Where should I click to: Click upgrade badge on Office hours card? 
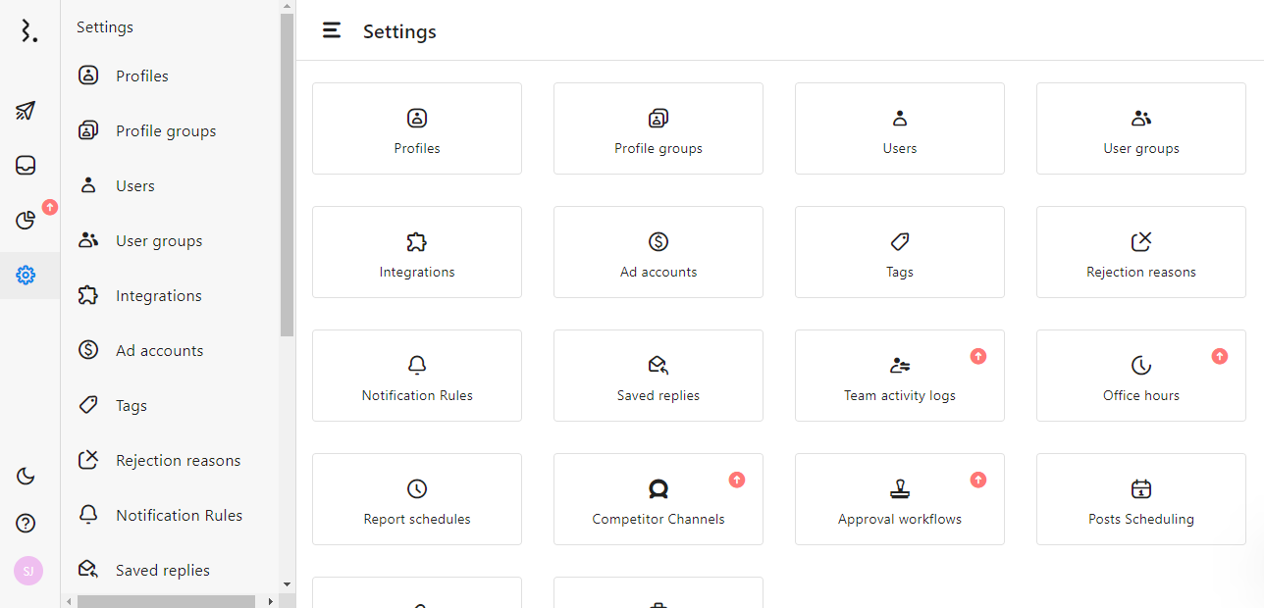coord(1220,357)
